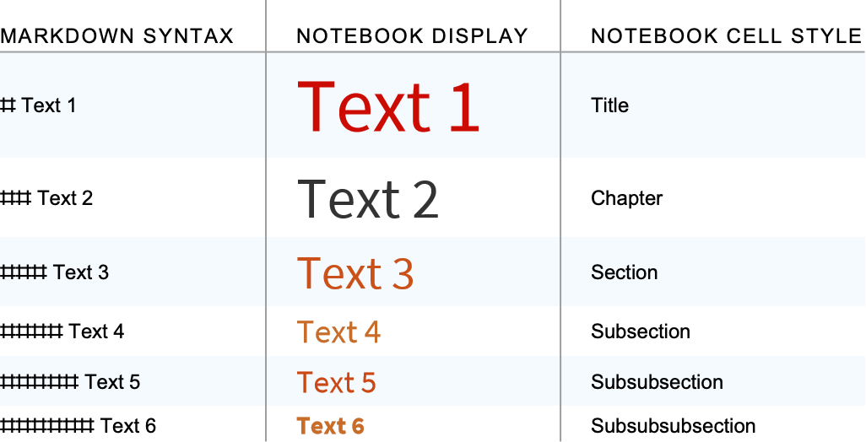The height and width of the screenshot is (442, 866).
Task: Click the orange Text 4 subsection heading
Action: (338, 332)
